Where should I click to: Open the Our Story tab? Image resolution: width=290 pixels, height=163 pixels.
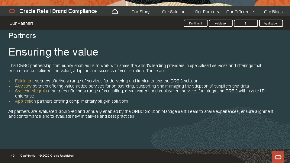pyautogui.click(x=140, y=12)
